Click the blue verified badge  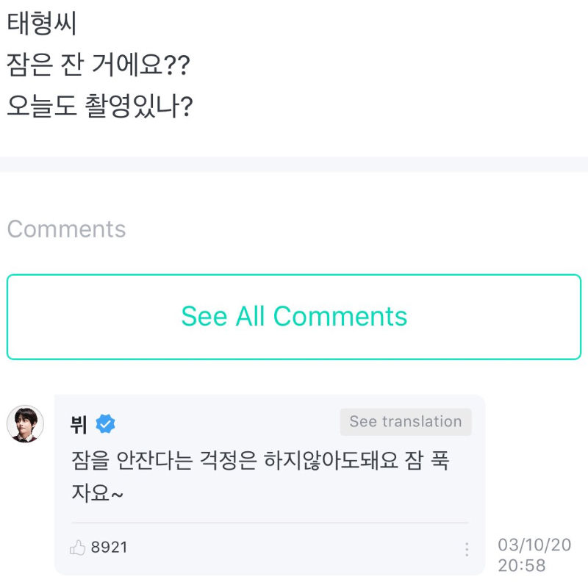point(105,424)
